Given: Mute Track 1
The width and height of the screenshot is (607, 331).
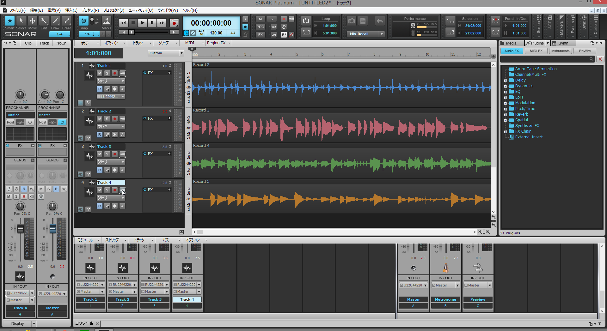Looking at the screenshot, I should pyautogui.click(x=100, y=73).
